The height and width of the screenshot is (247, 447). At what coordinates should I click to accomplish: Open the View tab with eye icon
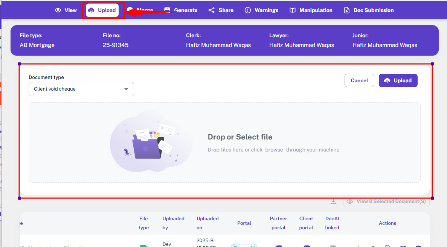(x=66, y=10)
